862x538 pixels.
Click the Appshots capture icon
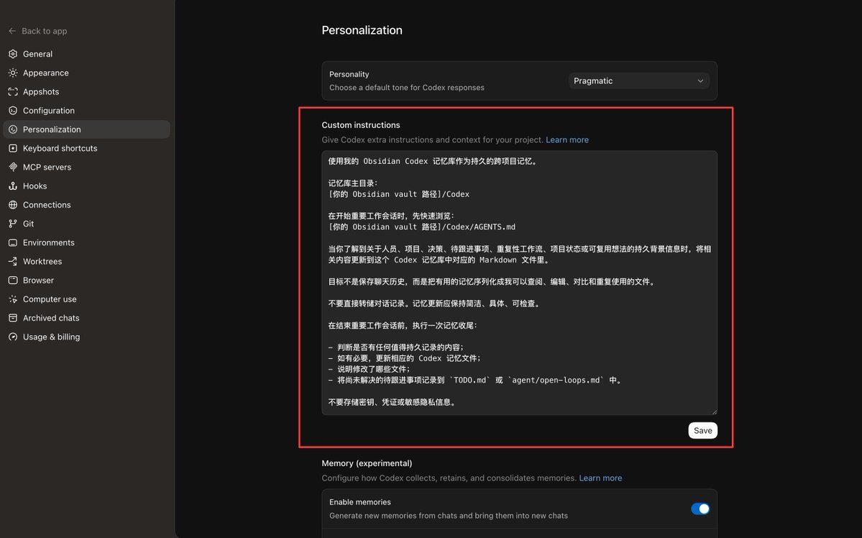13,92
